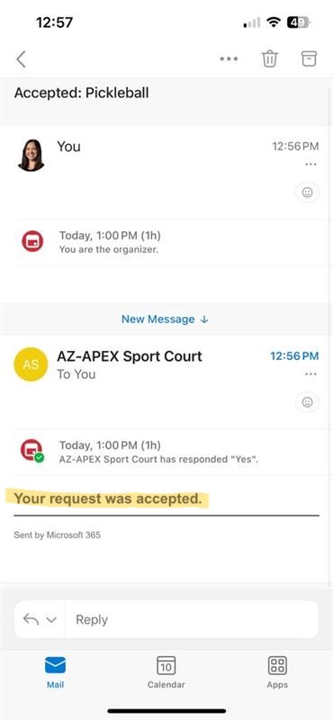Open the Today 1:00 PM event you organize
Image resolution: width=333 pixels, height=720 pixels.
166,242
